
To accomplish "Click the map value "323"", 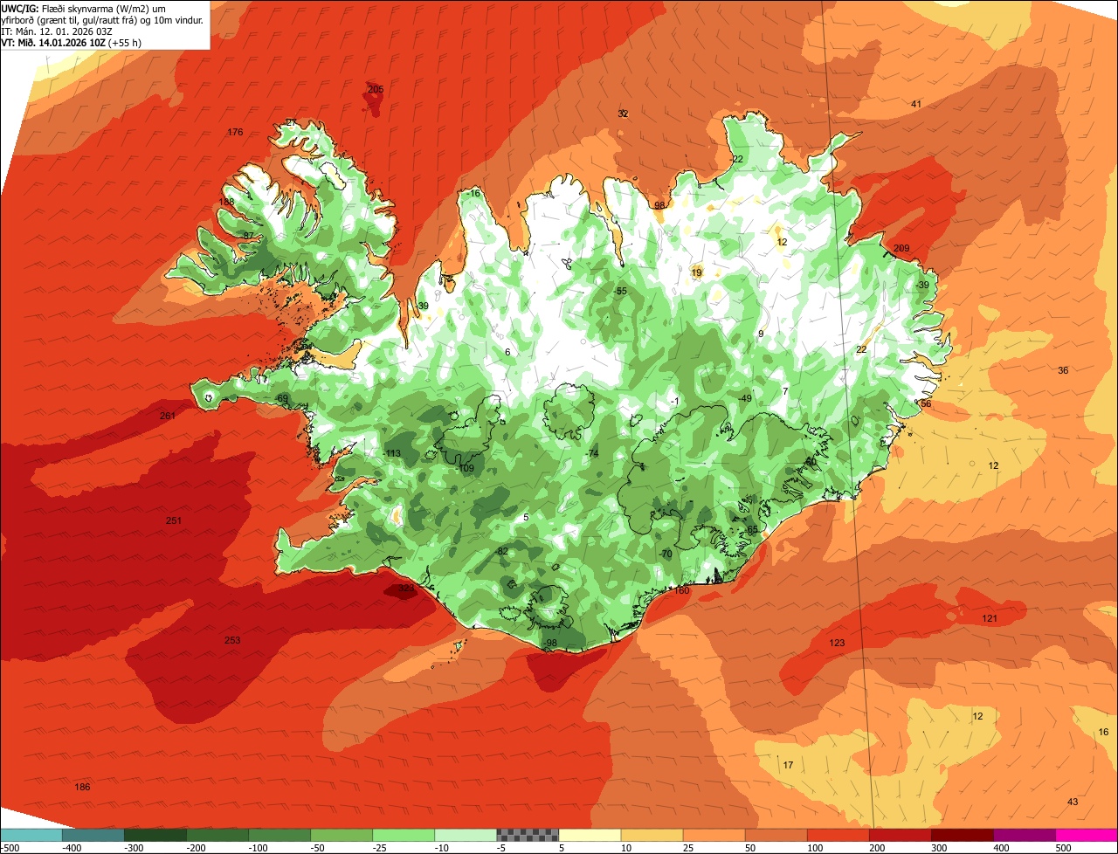I will [406, 589].
